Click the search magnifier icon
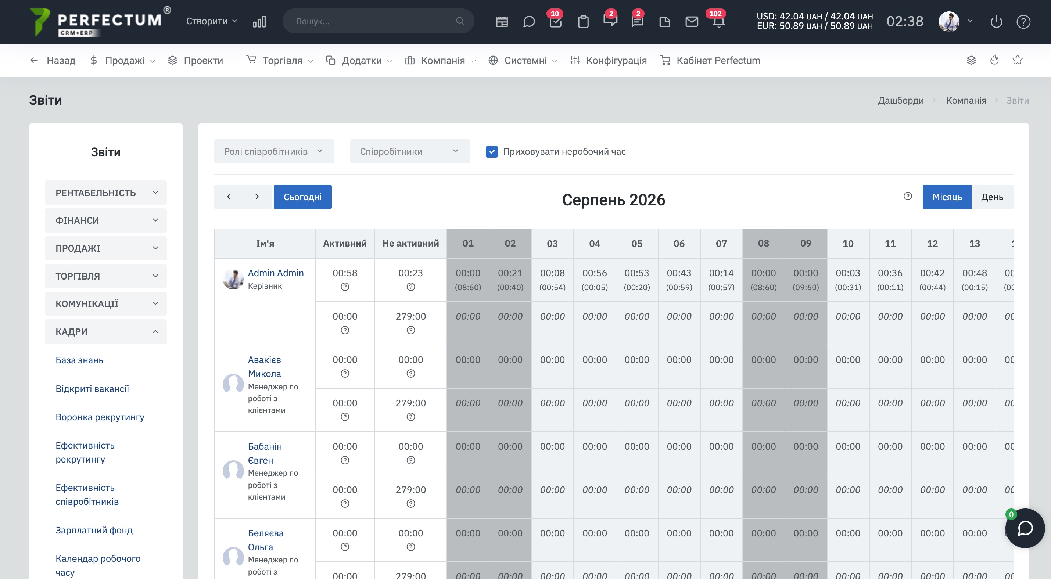This screenshot has height=579, width=1051. click(460, 21)
